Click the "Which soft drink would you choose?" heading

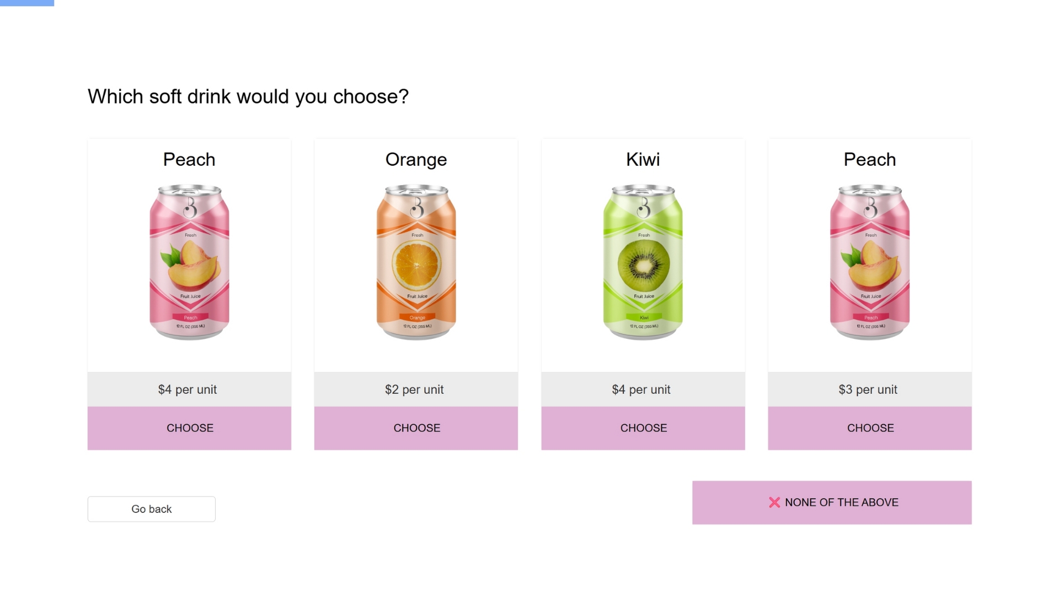tap(248, 96)
